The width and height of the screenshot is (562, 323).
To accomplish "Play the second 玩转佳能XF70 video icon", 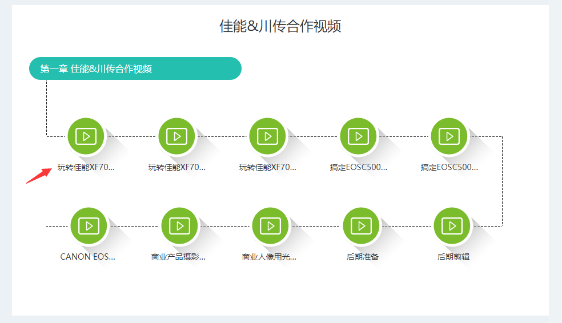I will [177, 136].
